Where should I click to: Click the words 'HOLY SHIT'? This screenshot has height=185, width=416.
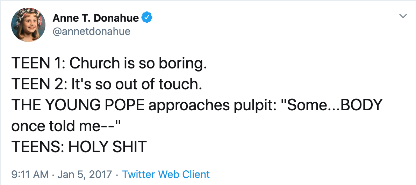(108, 147)
